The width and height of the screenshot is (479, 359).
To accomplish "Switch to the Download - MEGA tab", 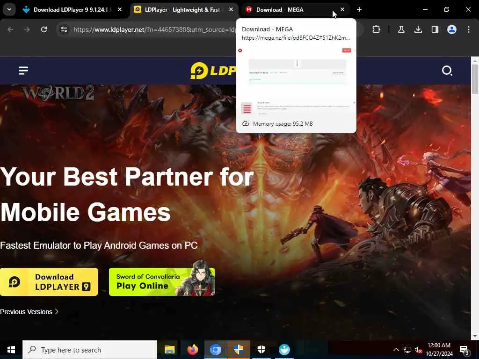I will coord(295,10).
